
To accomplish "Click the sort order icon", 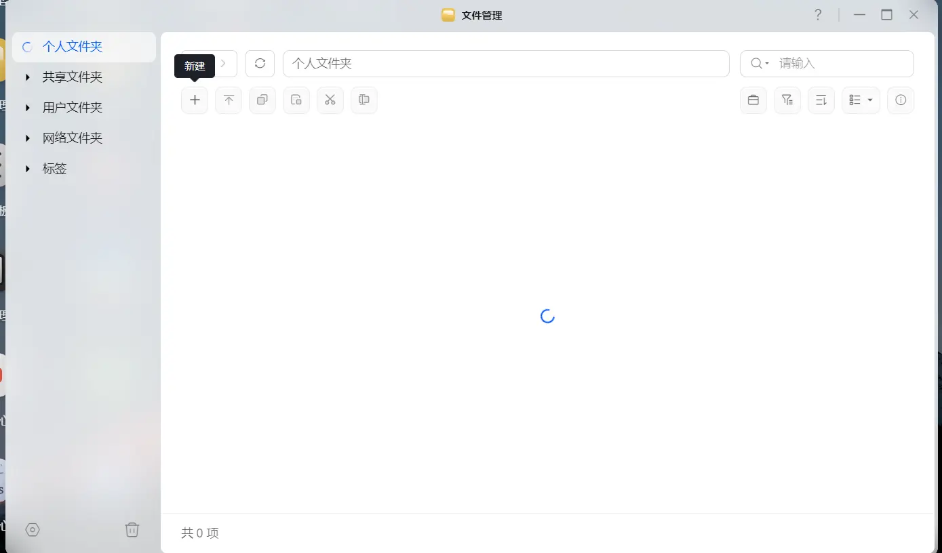I will pyautogui.click(x=821, y=100).
